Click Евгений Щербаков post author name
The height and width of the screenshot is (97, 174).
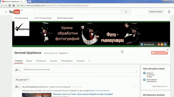pyautogui.click(x=30, y=87)
